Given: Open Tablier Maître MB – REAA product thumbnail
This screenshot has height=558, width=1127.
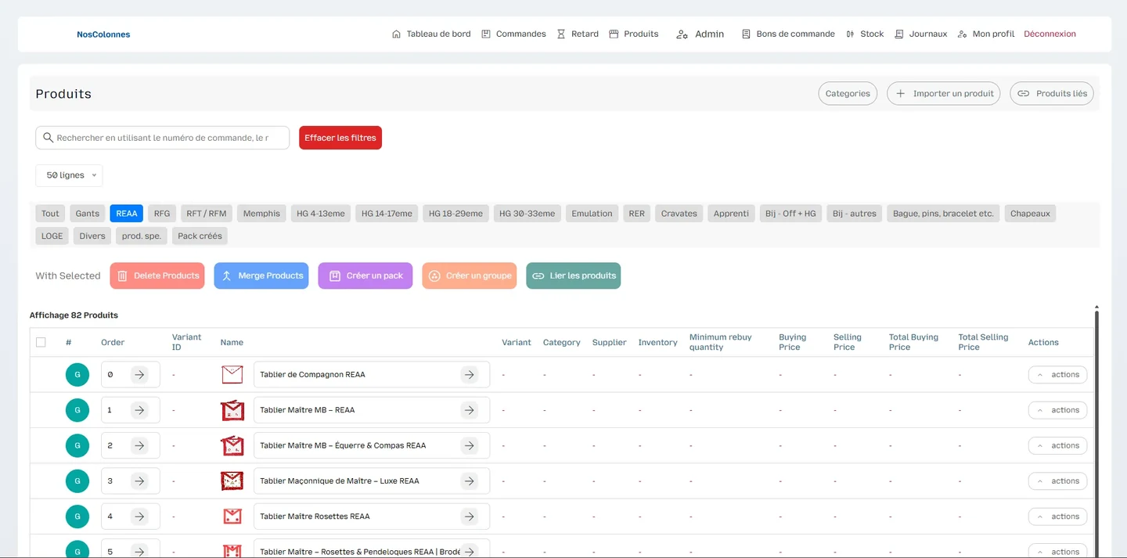Looking at the screenshot, I should coord(232,410).
